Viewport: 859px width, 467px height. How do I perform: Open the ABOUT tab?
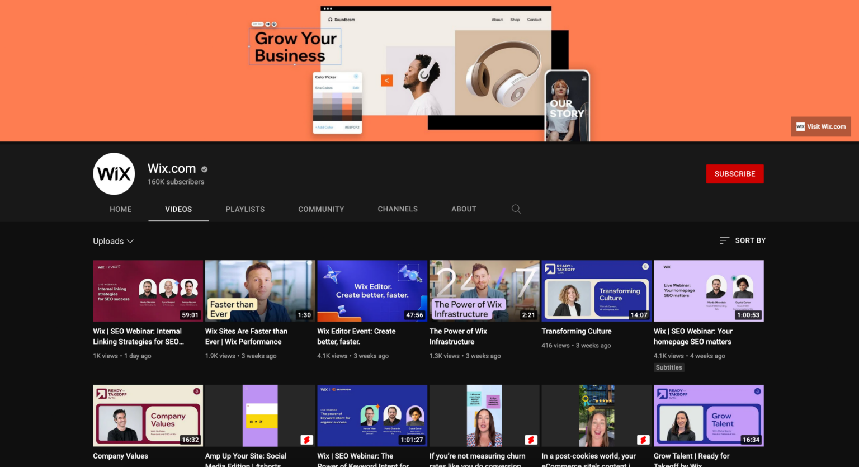click(x=464, y=209)
